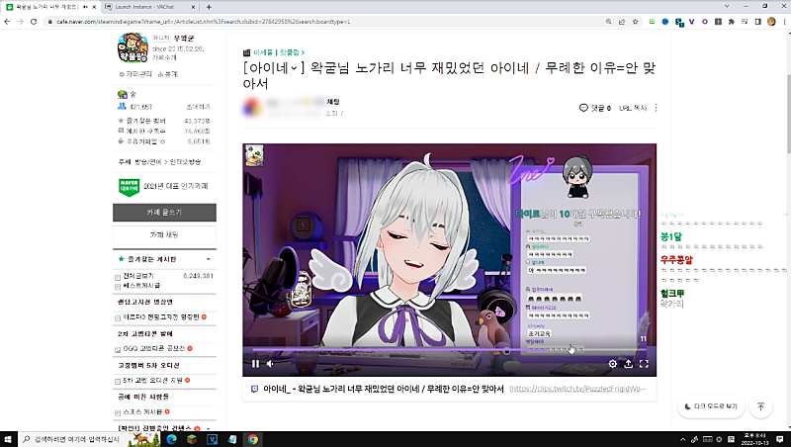Open Chrome from the taskbar

point(253,439)
